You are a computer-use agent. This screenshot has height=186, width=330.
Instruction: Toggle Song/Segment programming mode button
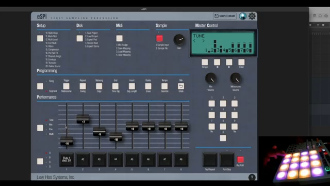tap(40, 86)
